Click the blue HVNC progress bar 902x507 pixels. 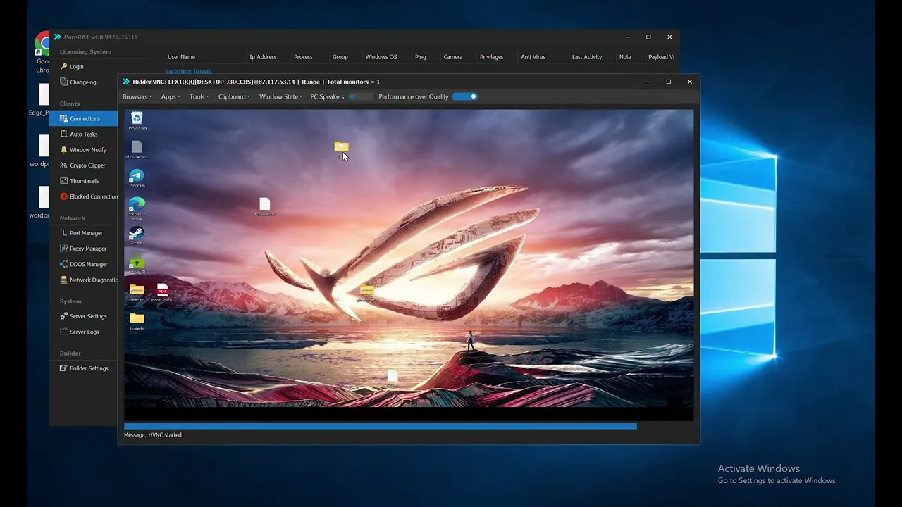[381, 426]
